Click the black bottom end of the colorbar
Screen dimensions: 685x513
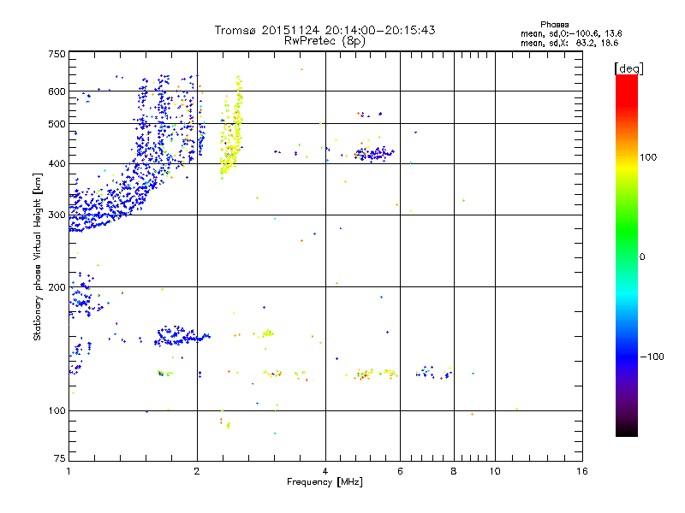click(627, 430)
